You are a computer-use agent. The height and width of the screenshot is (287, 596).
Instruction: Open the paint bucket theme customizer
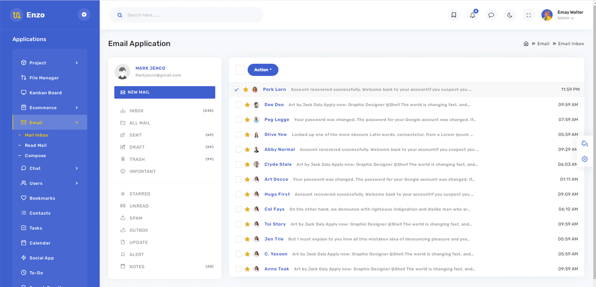click(585, 144)
